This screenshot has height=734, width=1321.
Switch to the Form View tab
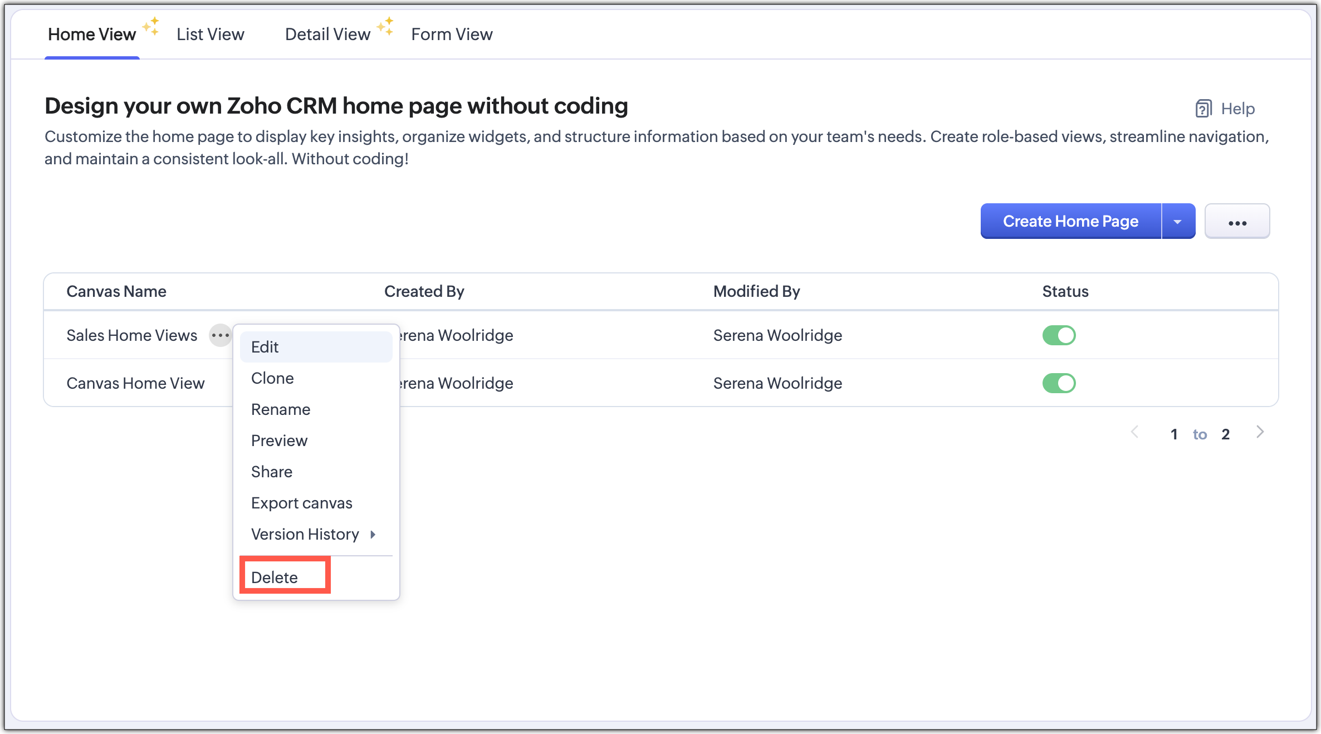click(x=452, y=35)
